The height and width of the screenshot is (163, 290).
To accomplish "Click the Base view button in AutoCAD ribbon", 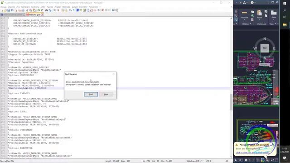I will 274,14.
